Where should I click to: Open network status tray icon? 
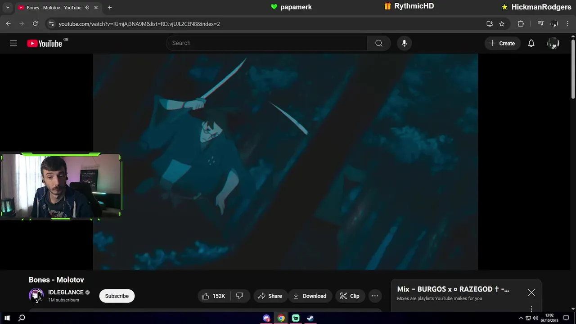[528, 318]
